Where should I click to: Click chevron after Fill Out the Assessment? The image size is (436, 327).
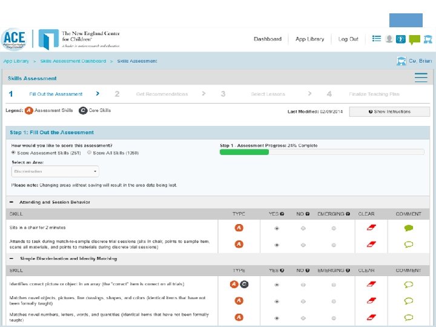click(x=97, y=93)
